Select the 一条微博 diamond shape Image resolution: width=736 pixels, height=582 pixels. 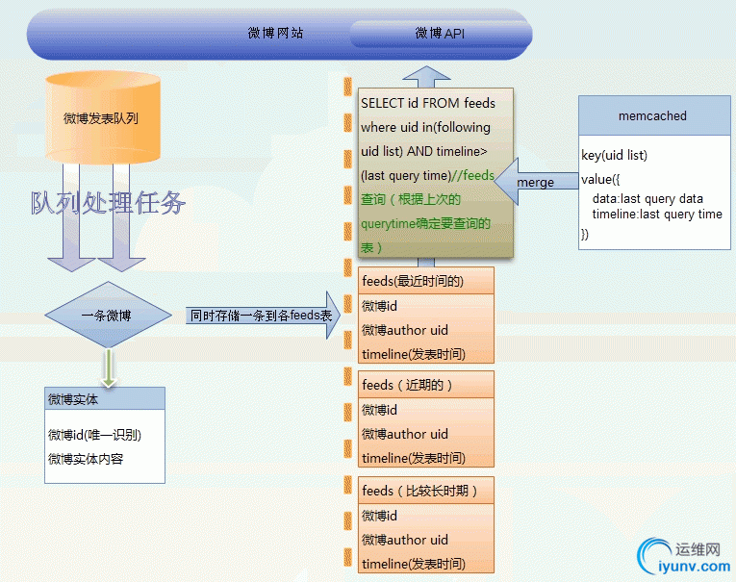tap(108, 315)
